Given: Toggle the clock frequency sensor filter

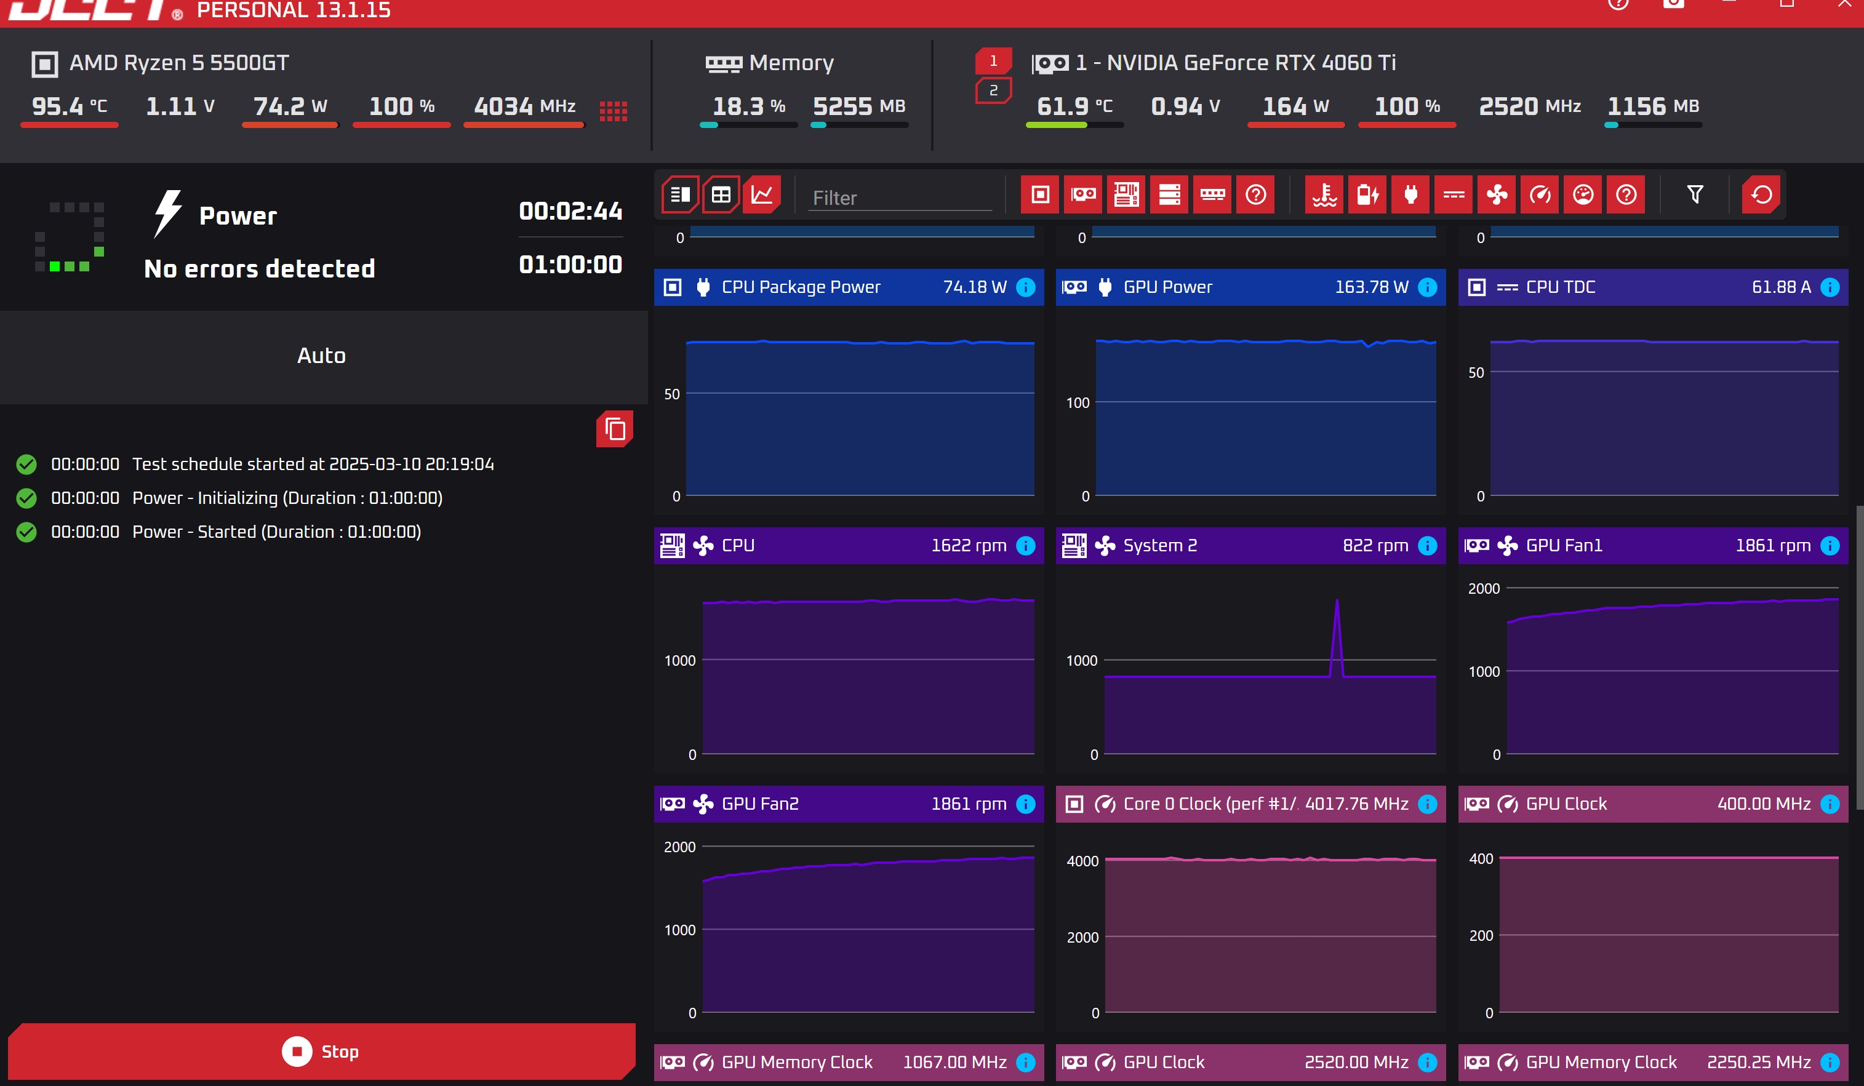Looking at the screenshot, I should pyautogui.click(x=1540, y=194).
